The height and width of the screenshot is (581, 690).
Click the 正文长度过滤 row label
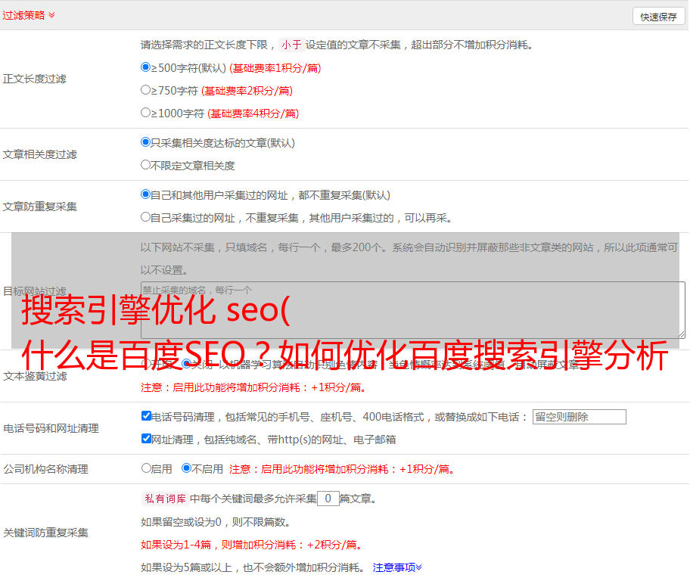[34, 79]
